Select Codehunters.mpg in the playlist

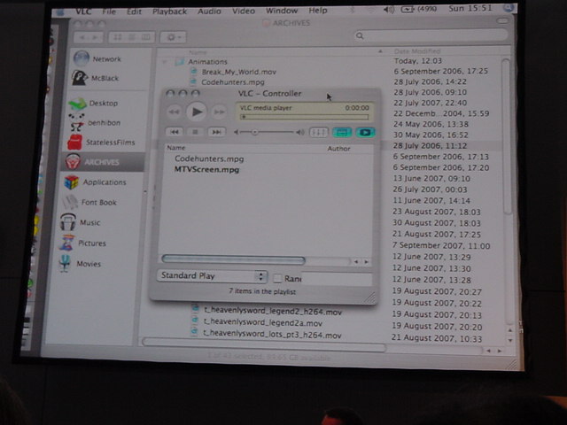[209, 158]
